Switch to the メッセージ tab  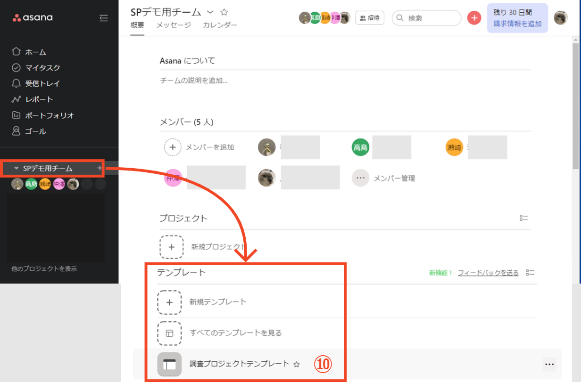pyautogui.click(x=174, y=25)
